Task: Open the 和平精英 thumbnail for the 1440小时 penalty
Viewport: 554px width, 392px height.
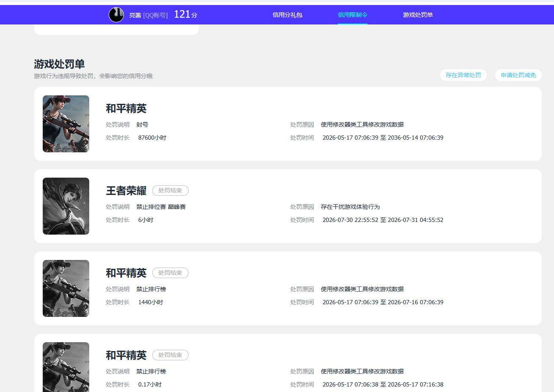Action: (x=66, y=288)
